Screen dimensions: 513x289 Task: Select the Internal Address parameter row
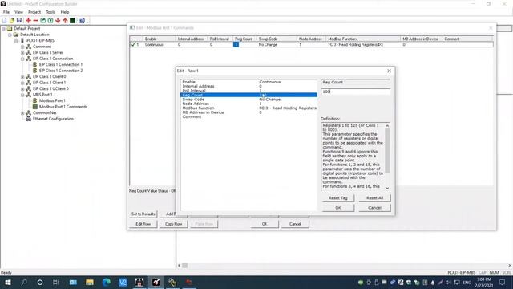coord(248,86)
